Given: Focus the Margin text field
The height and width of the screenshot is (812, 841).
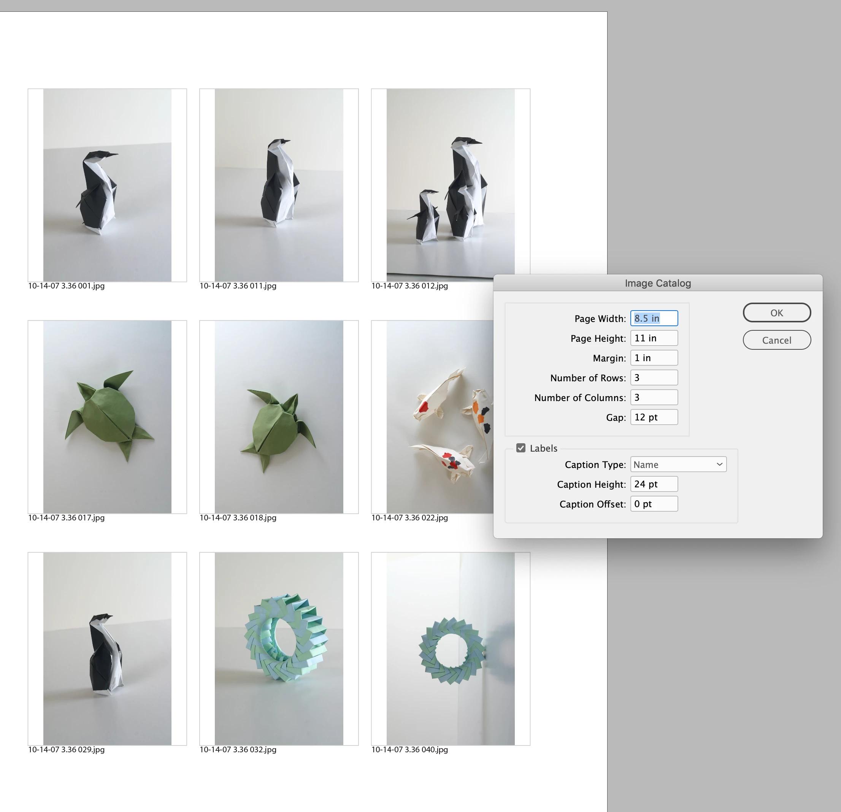Looking at the screenshot, I should coord(654,358).
